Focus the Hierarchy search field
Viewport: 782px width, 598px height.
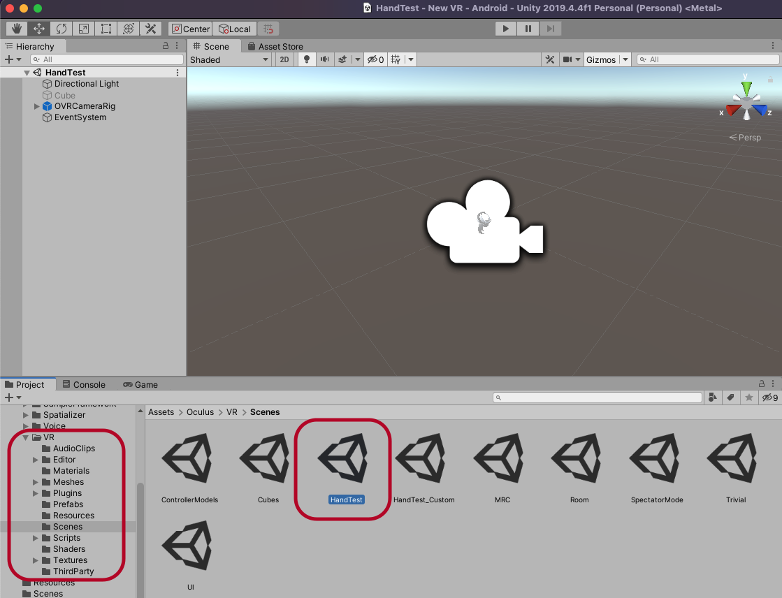click(107, 60)
